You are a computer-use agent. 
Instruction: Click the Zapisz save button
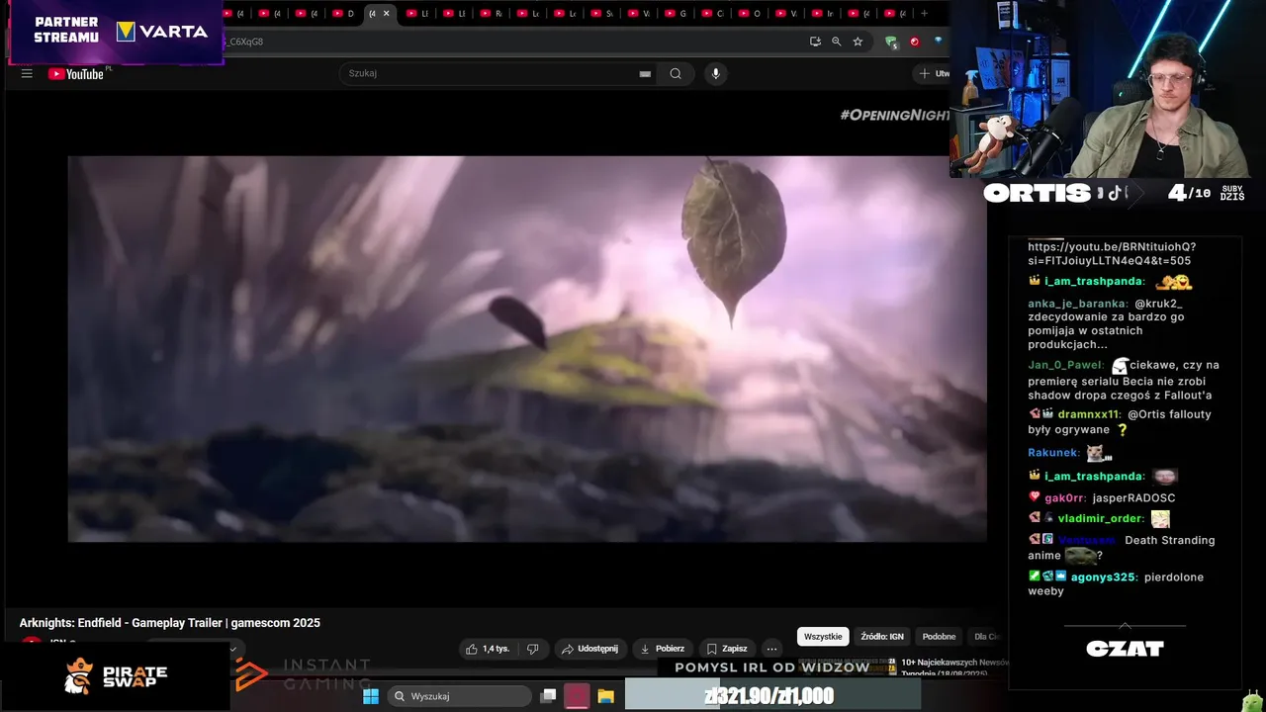tap(726, 649)
